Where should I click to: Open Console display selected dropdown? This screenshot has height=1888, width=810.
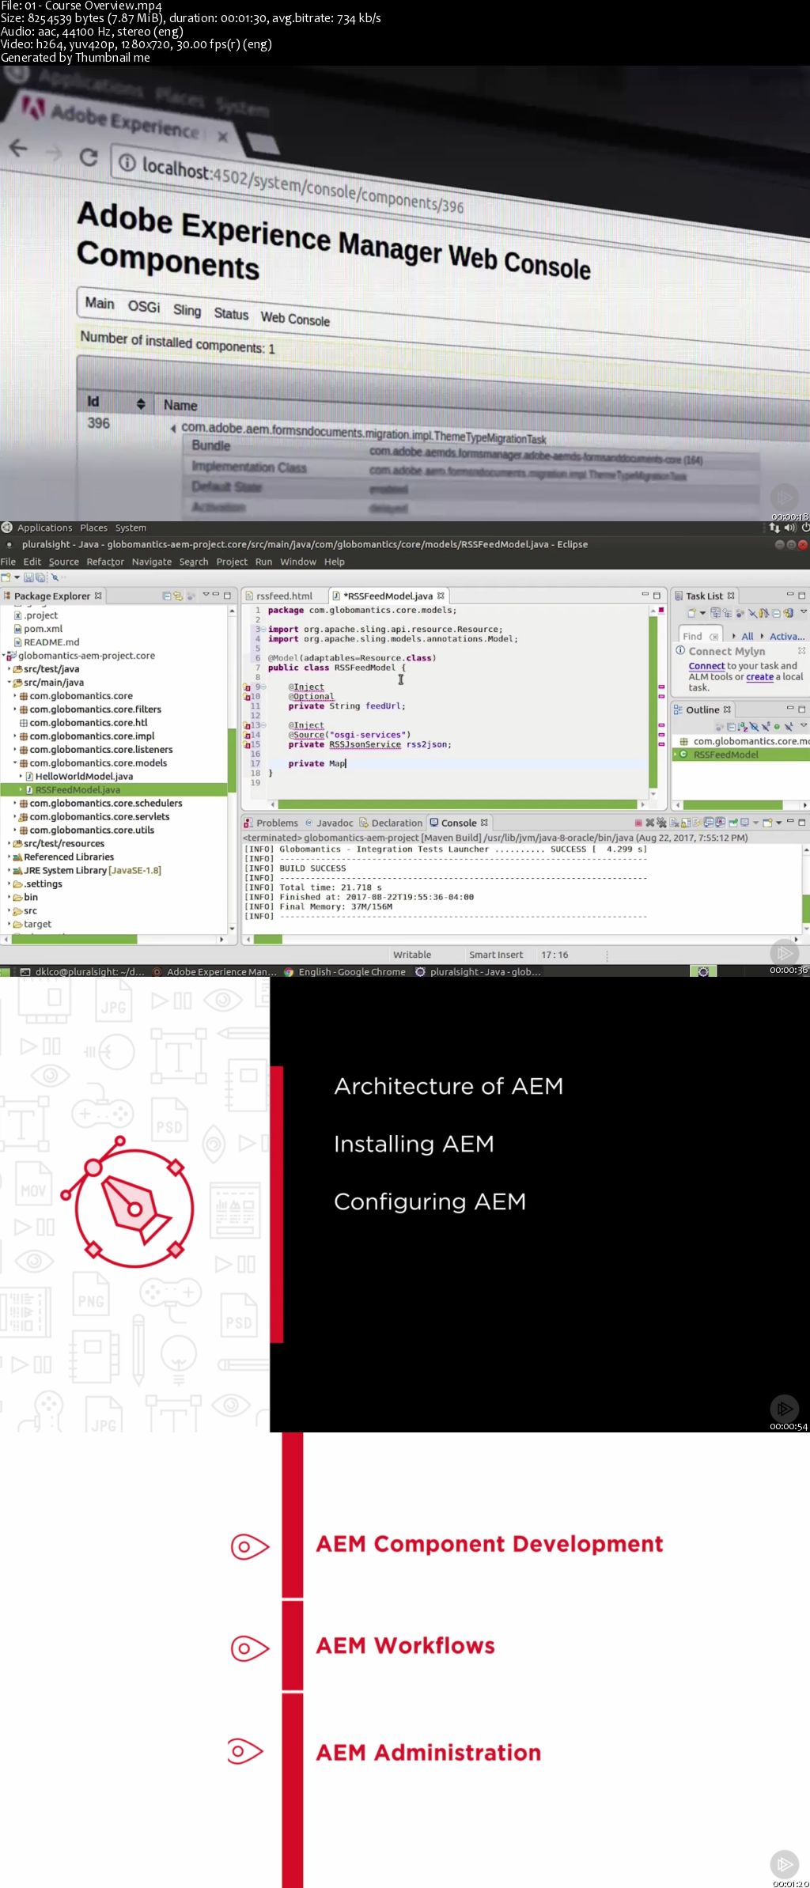[x=756, y=823]
